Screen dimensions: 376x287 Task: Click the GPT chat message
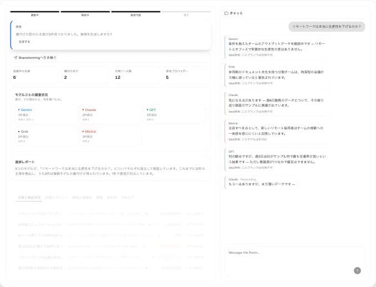277,160
